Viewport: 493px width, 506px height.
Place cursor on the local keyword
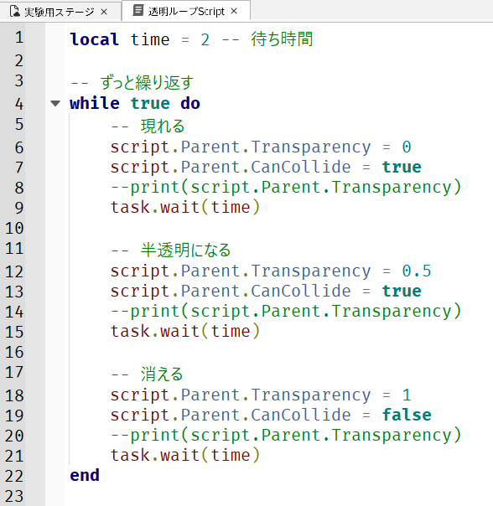[95, 39]
